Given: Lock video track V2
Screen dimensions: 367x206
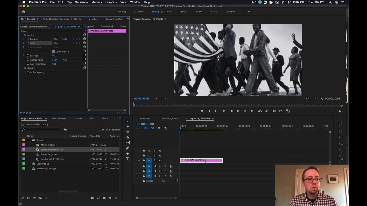Looking at the screenshot, I should point(144,156).
